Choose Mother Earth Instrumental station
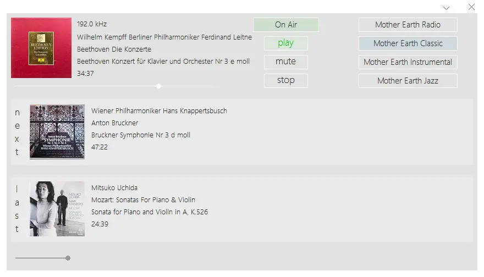 coord(408,62)
